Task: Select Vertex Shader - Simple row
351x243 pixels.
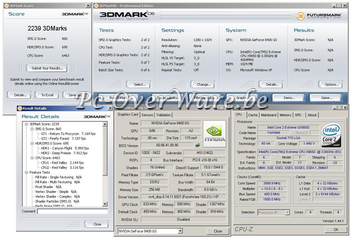Action: coord(56,192)
